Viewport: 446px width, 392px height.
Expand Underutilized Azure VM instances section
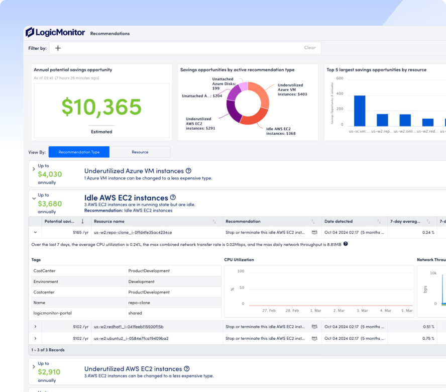tap(34, 169)
